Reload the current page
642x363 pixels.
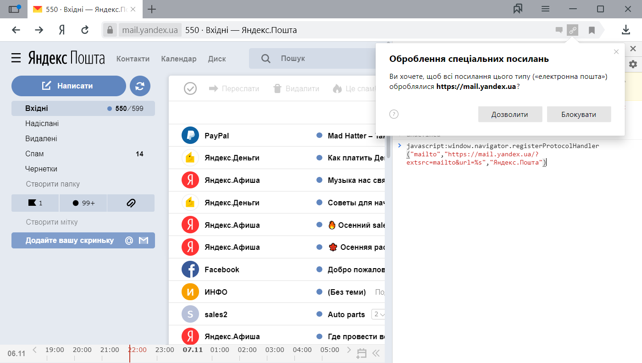85,30
